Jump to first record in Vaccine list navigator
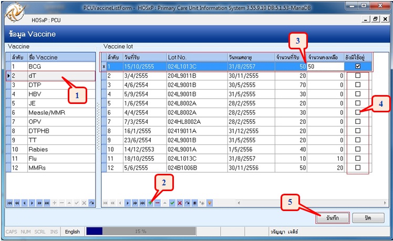 click(x=9, y=203)
